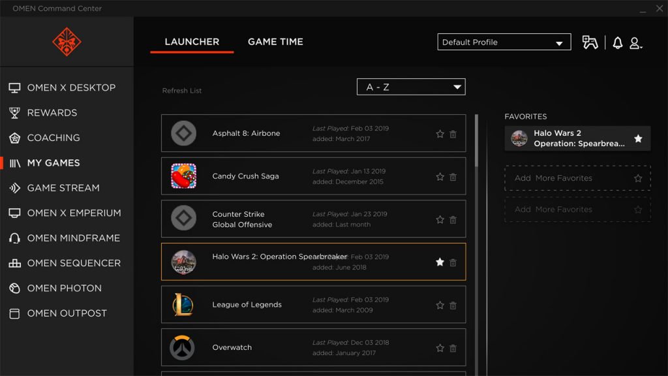Click the OMEN Sequencer icon
The image size is (668, 376).
(14, 263)
